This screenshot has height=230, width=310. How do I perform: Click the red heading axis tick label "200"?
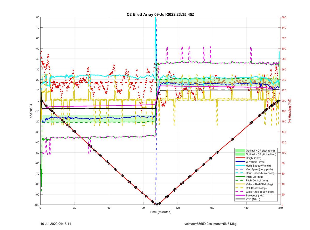[284, 101]
